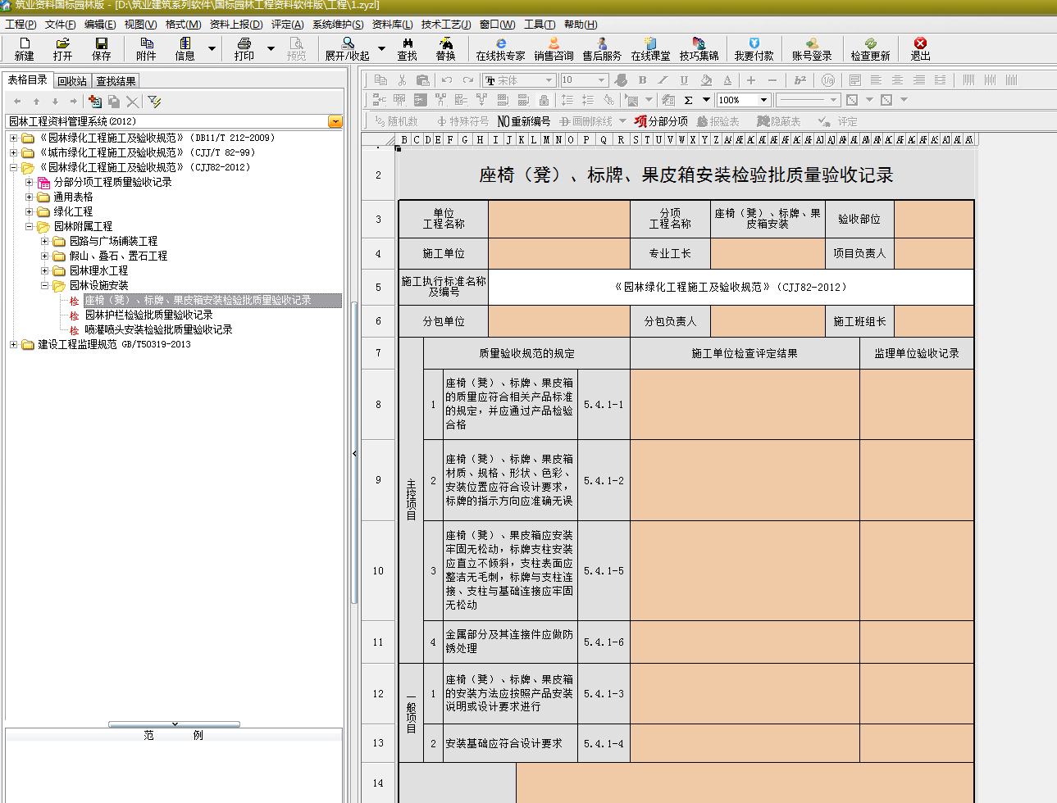Screen dimensions: 1057x803
Task: Click the fill color bucket button
Action: 706,79
